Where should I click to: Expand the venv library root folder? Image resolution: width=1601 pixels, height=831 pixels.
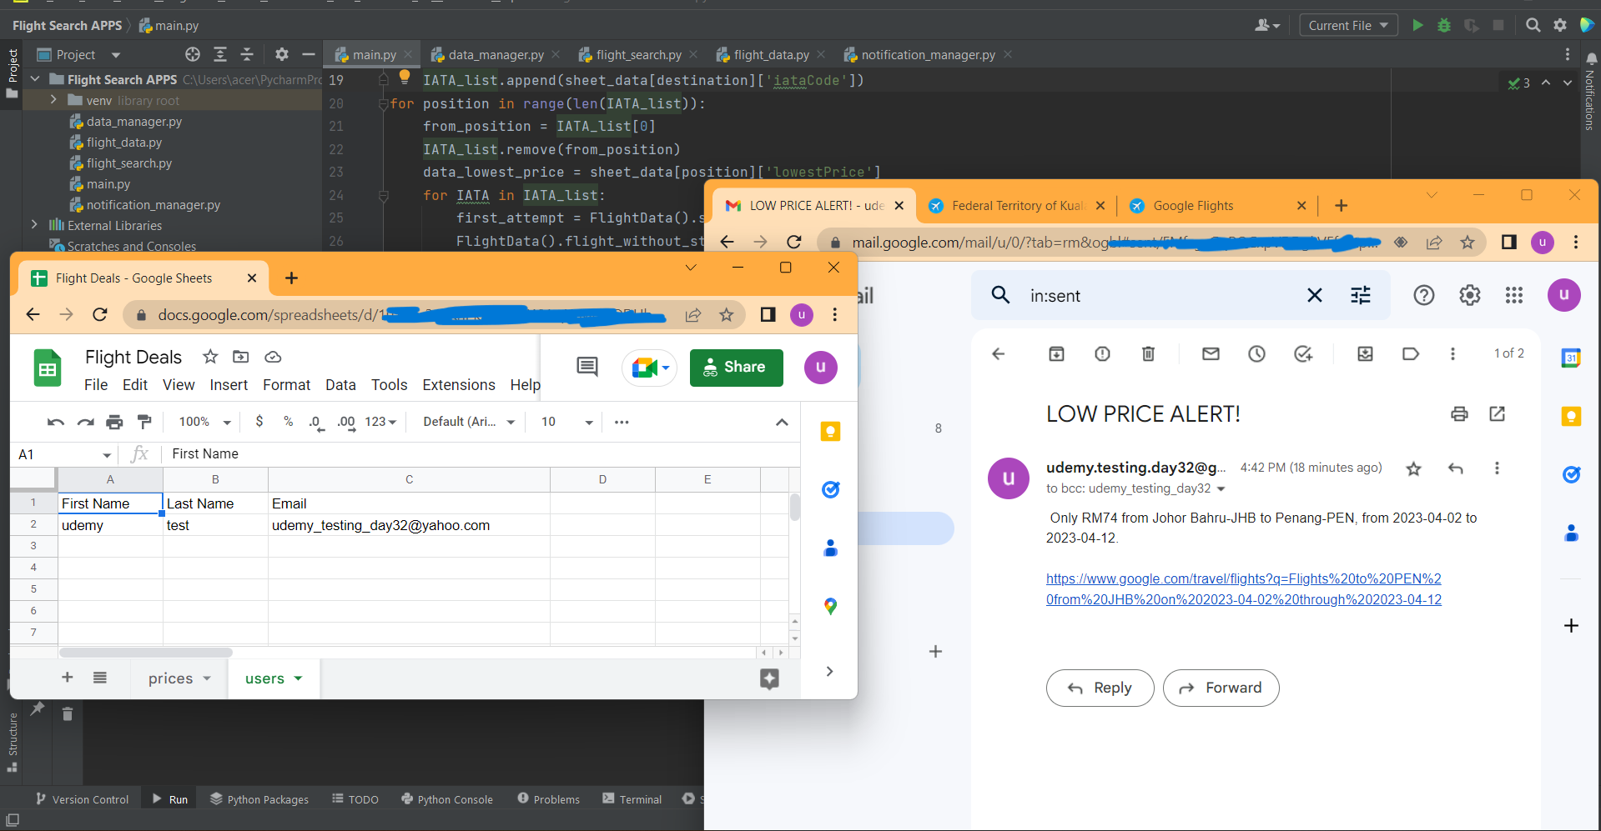(54, 100)
